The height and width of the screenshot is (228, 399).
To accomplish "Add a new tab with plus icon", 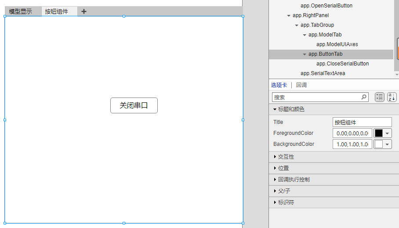I will (x=84, y=11).
